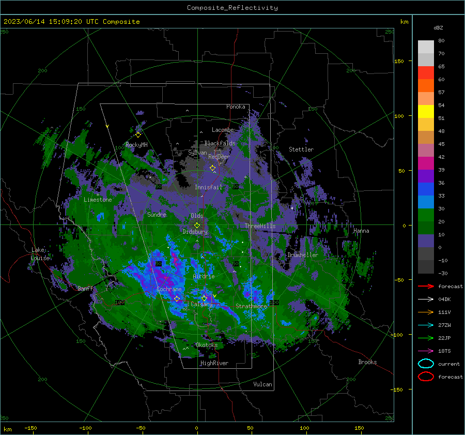Click the Stettler city label
Image resolution: width=465 pixels, height=435 pixels.
point(301,149)
